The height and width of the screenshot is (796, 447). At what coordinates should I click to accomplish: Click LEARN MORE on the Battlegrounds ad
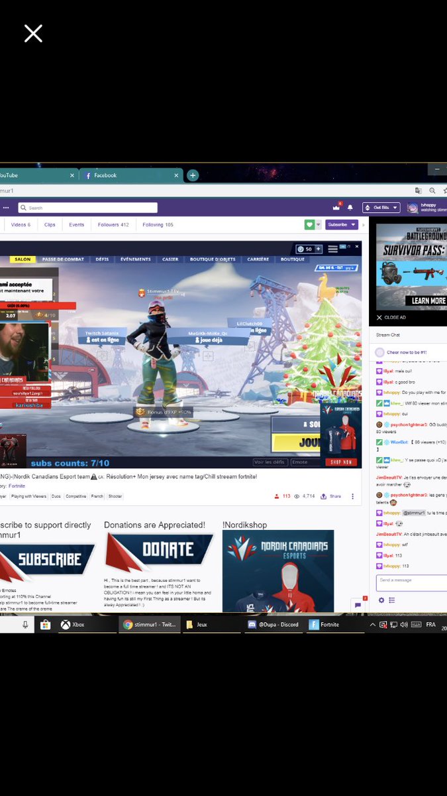click(428, 300)
